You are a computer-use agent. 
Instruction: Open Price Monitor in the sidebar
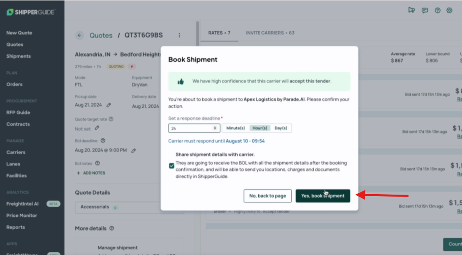click(x=22, y=216)
